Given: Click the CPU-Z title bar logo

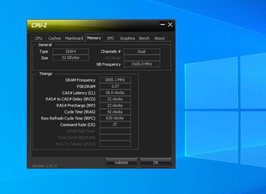Looking at the screenshot, I should [x=39, y=25].
